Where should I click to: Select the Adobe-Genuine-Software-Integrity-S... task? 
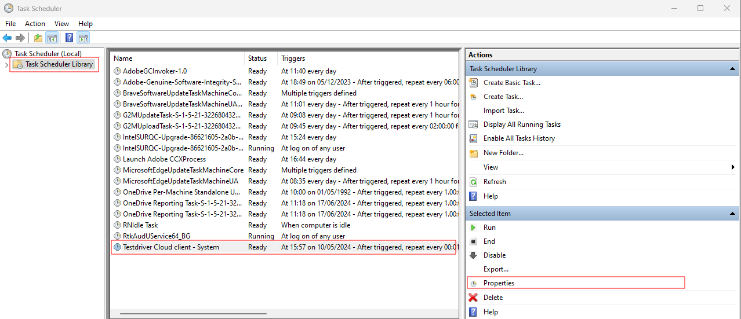point(182,82)
